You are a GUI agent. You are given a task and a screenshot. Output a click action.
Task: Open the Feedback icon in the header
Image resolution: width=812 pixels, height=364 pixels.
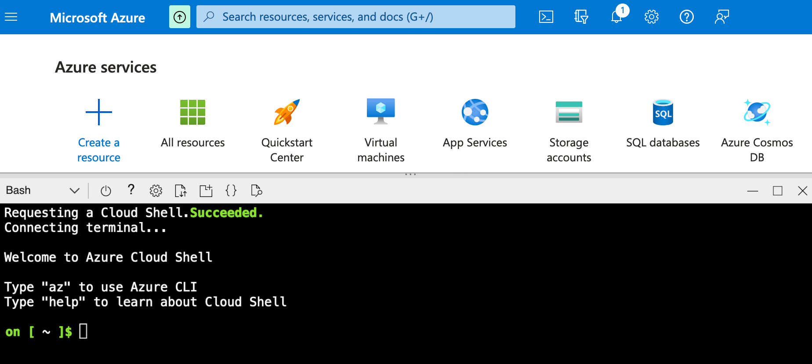click(721, 17)
